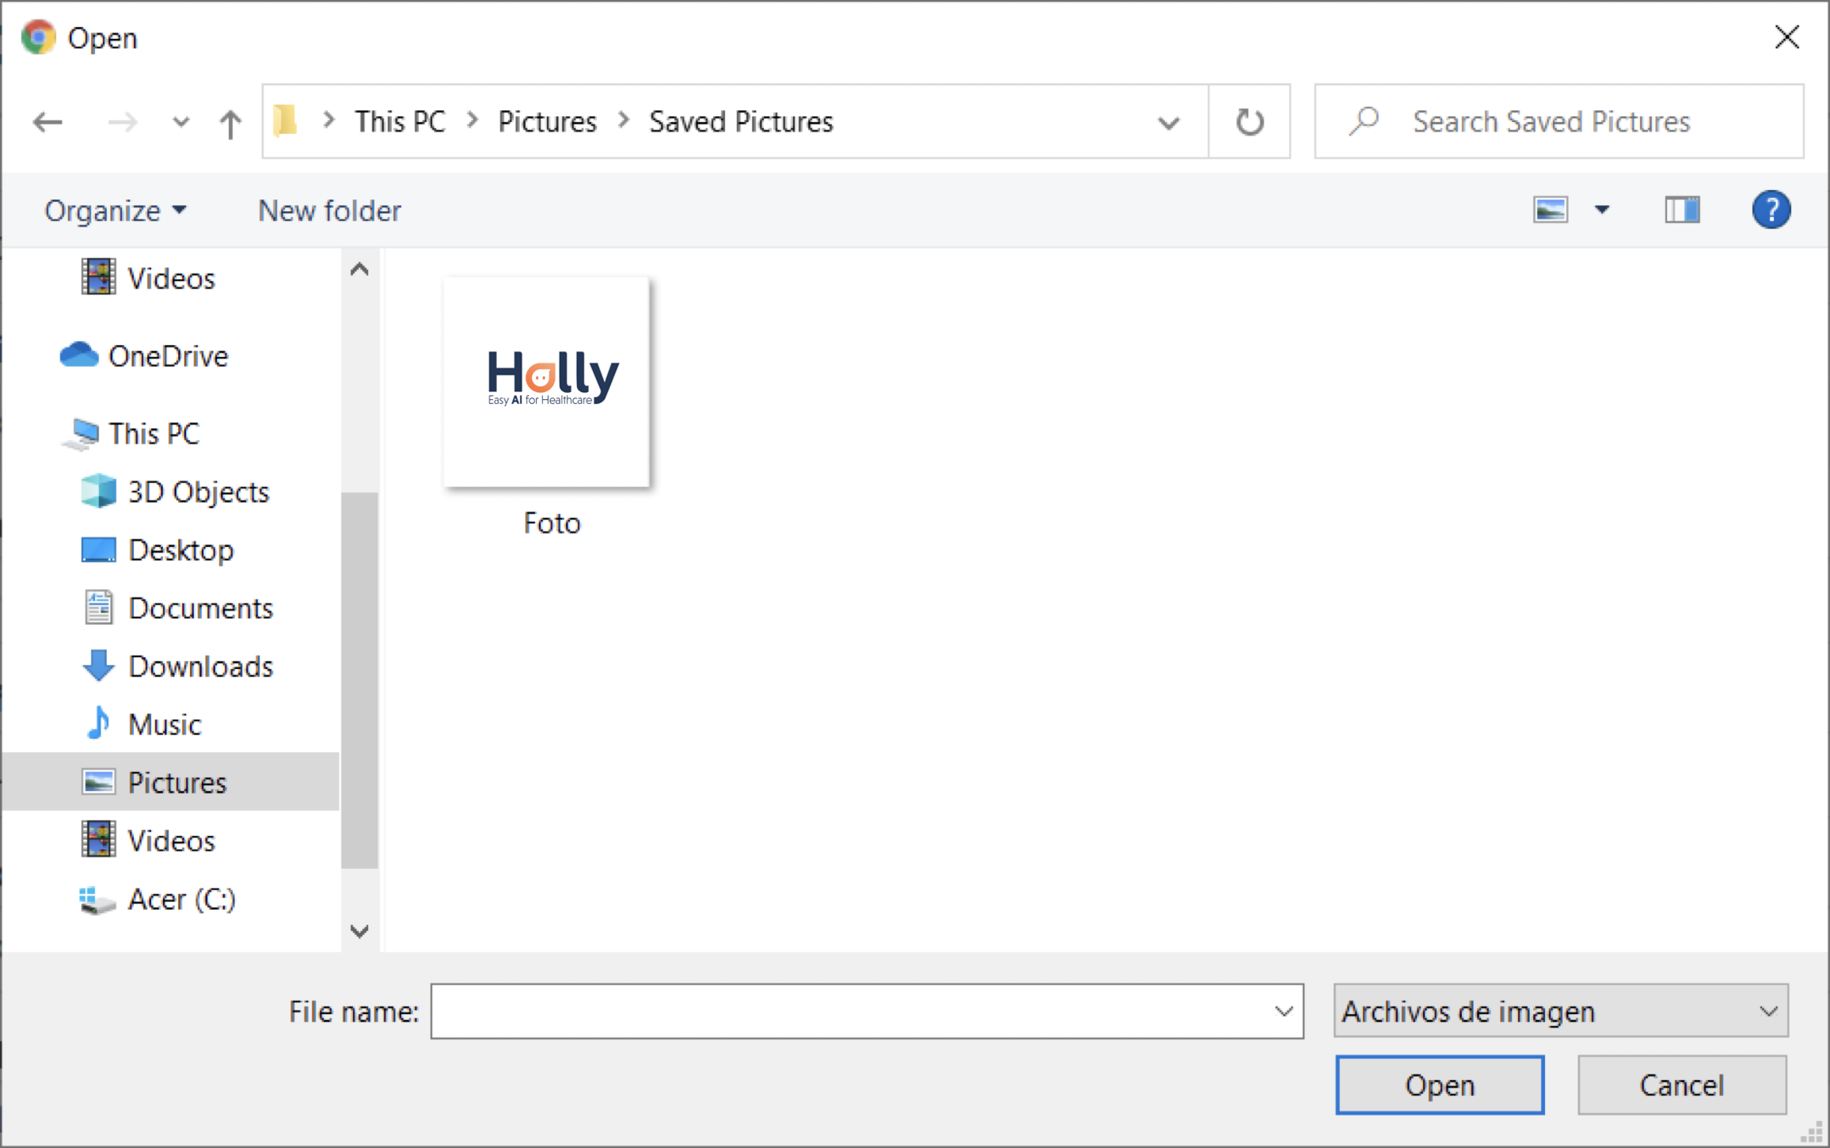This screenshot has width=1830, height=1148.
Task: Open Desktop in the sidebar
Action: (x=180, y=550)
